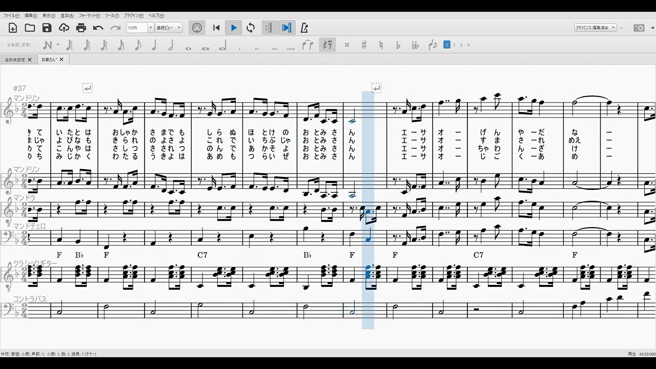
Task: Open the 連続ビュー view mode dropdown
Action: (x=169, y=28)
